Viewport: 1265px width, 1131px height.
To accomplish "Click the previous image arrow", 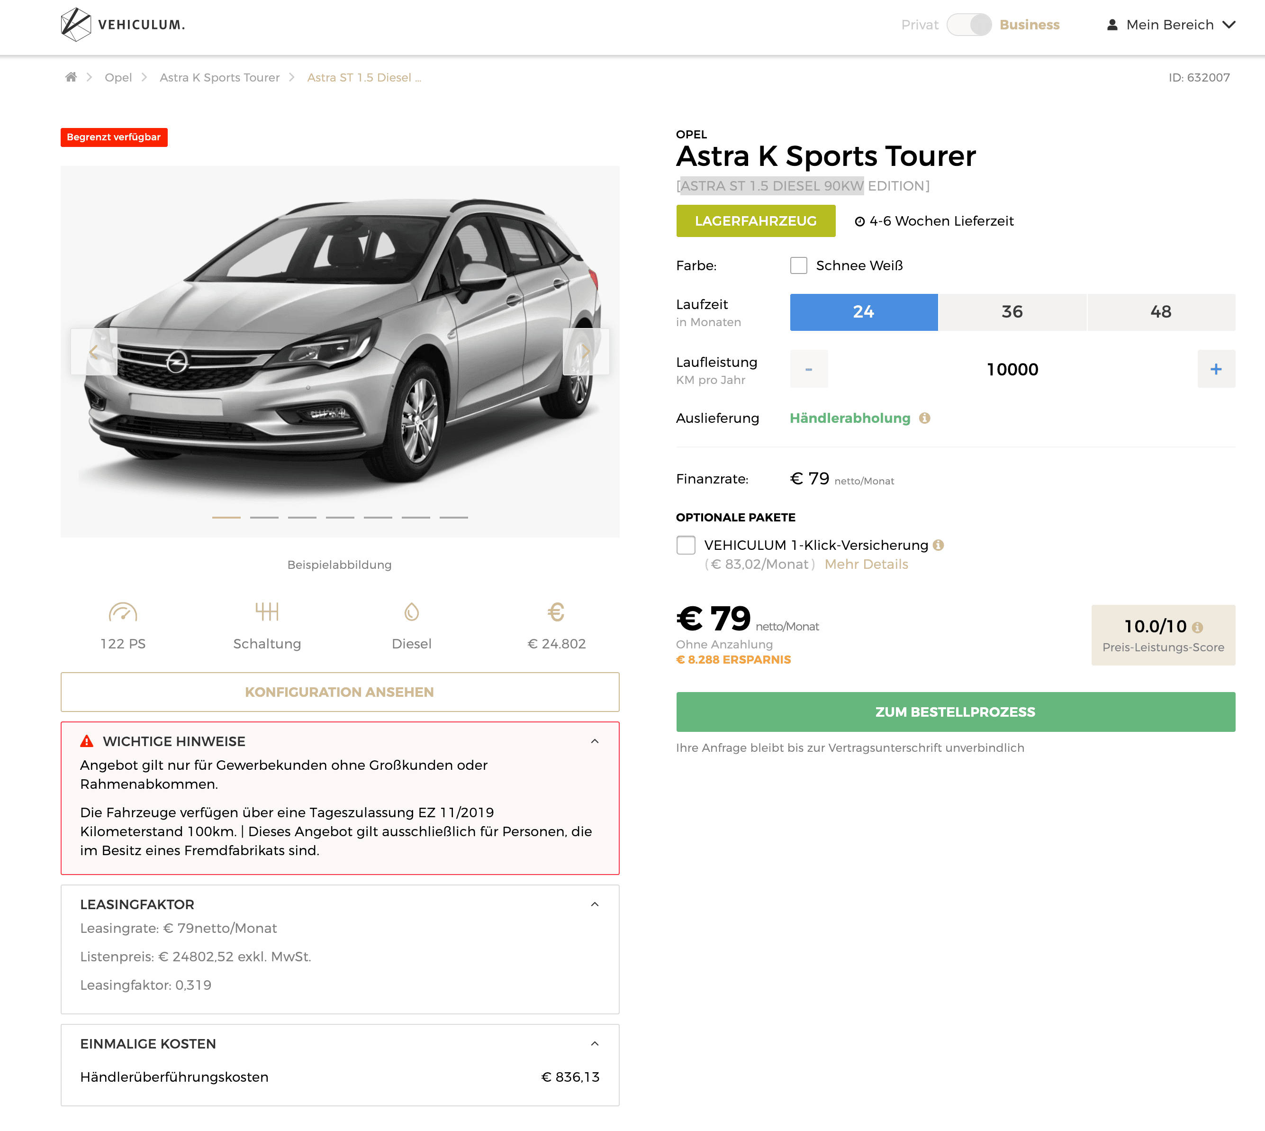I will coord(94,352).
